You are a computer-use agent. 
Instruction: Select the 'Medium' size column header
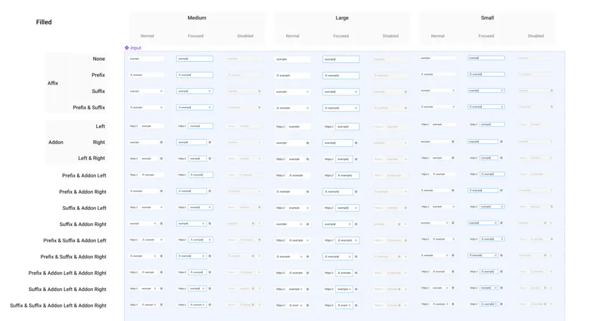[197, 18]
